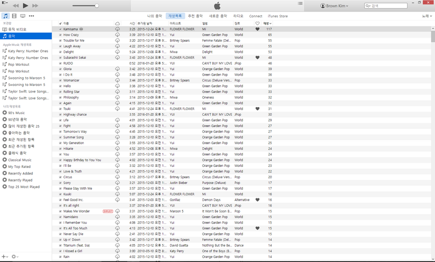Toggle the Womanizer song checkbox

60,80
